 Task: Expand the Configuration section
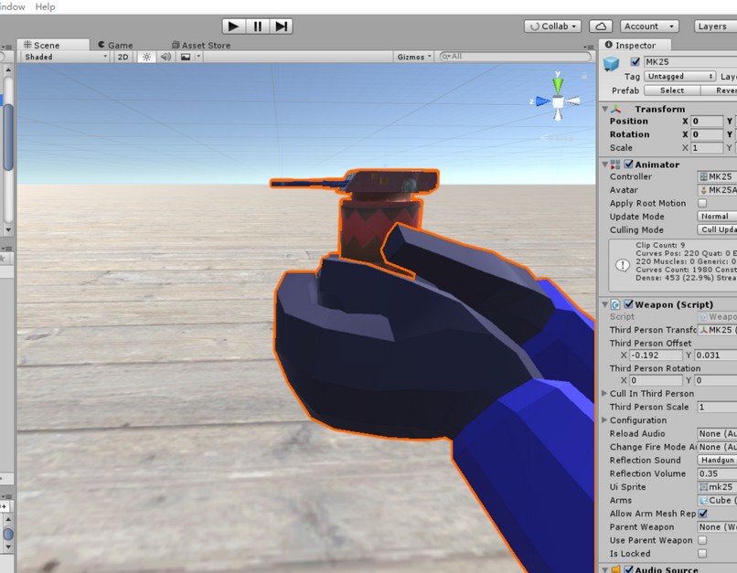coord(604,420)
